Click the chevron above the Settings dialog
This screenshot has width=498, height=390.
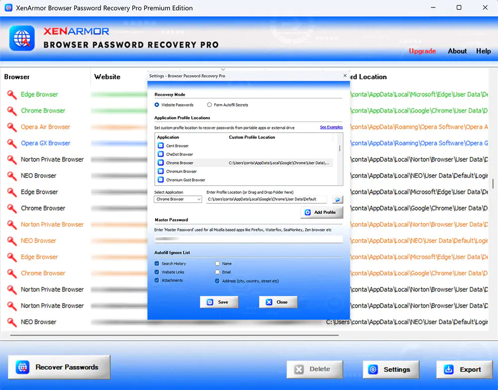click(223, 69)
